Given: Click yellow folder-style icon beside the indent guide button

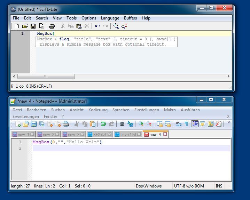Looking at the screenshot, I should pos(203,124).
